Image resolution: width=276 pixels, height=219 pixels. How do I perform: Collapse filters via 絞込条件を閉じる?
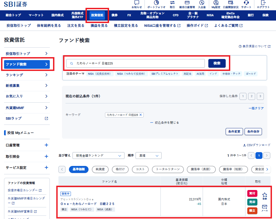[x=165, y=123]
